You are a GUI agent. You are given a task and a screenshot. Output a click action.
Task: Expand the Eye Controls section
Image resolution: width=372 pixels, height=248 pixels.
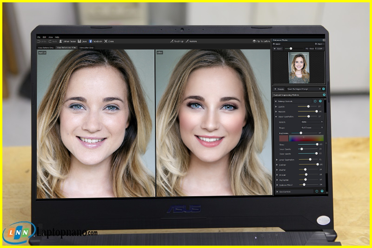tap(276, 191)
